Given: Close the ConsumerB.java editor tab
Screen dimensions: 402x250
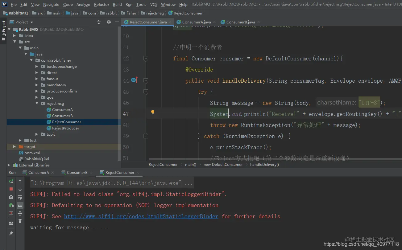Looking at the screenshot, I should point(259,22).
